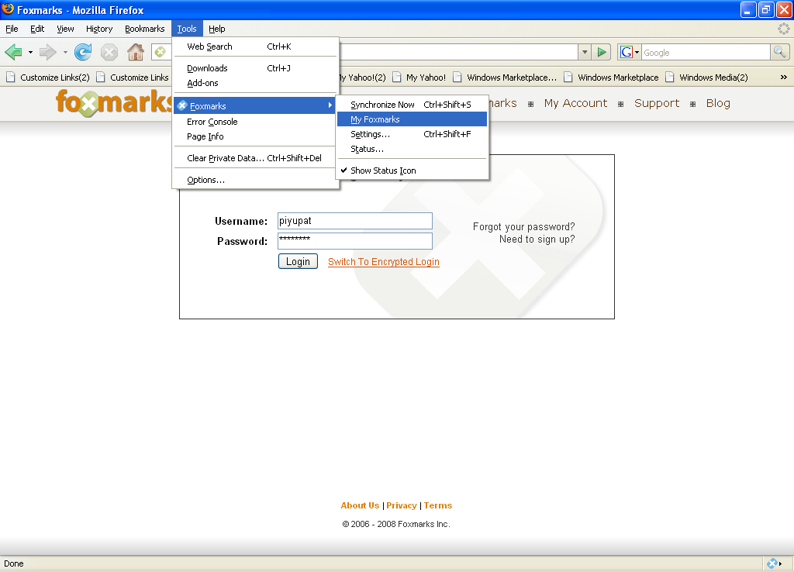Viewport: 794px width, 572px height.
Task: Select Synchronize Now in the Foxmarks submenu
Action: (x=413, y=105)
